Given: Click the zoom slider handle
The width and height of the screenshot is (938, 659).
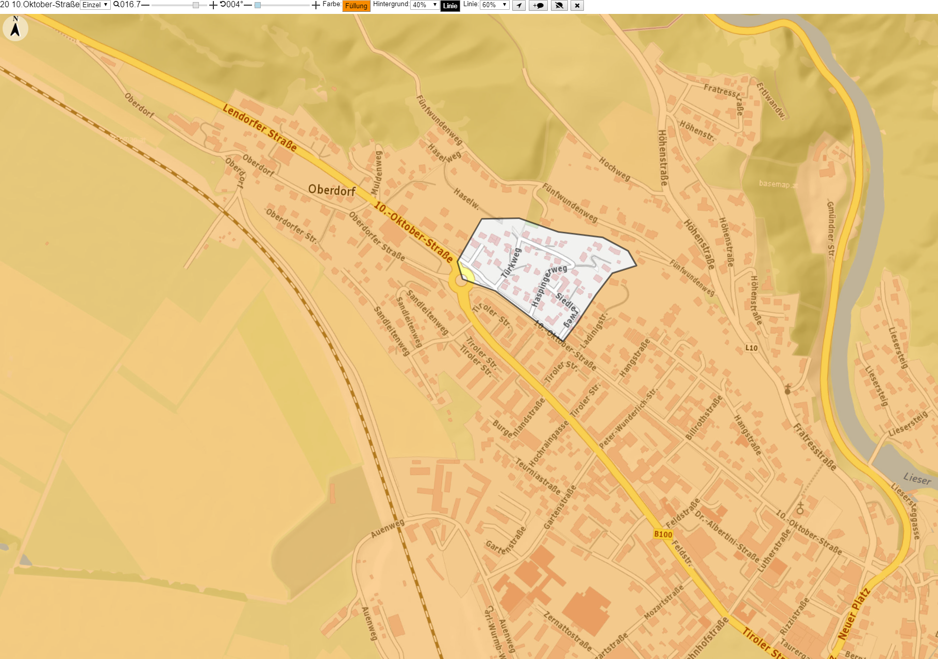Looking at the screenshot, I should (x=196, y=5).
